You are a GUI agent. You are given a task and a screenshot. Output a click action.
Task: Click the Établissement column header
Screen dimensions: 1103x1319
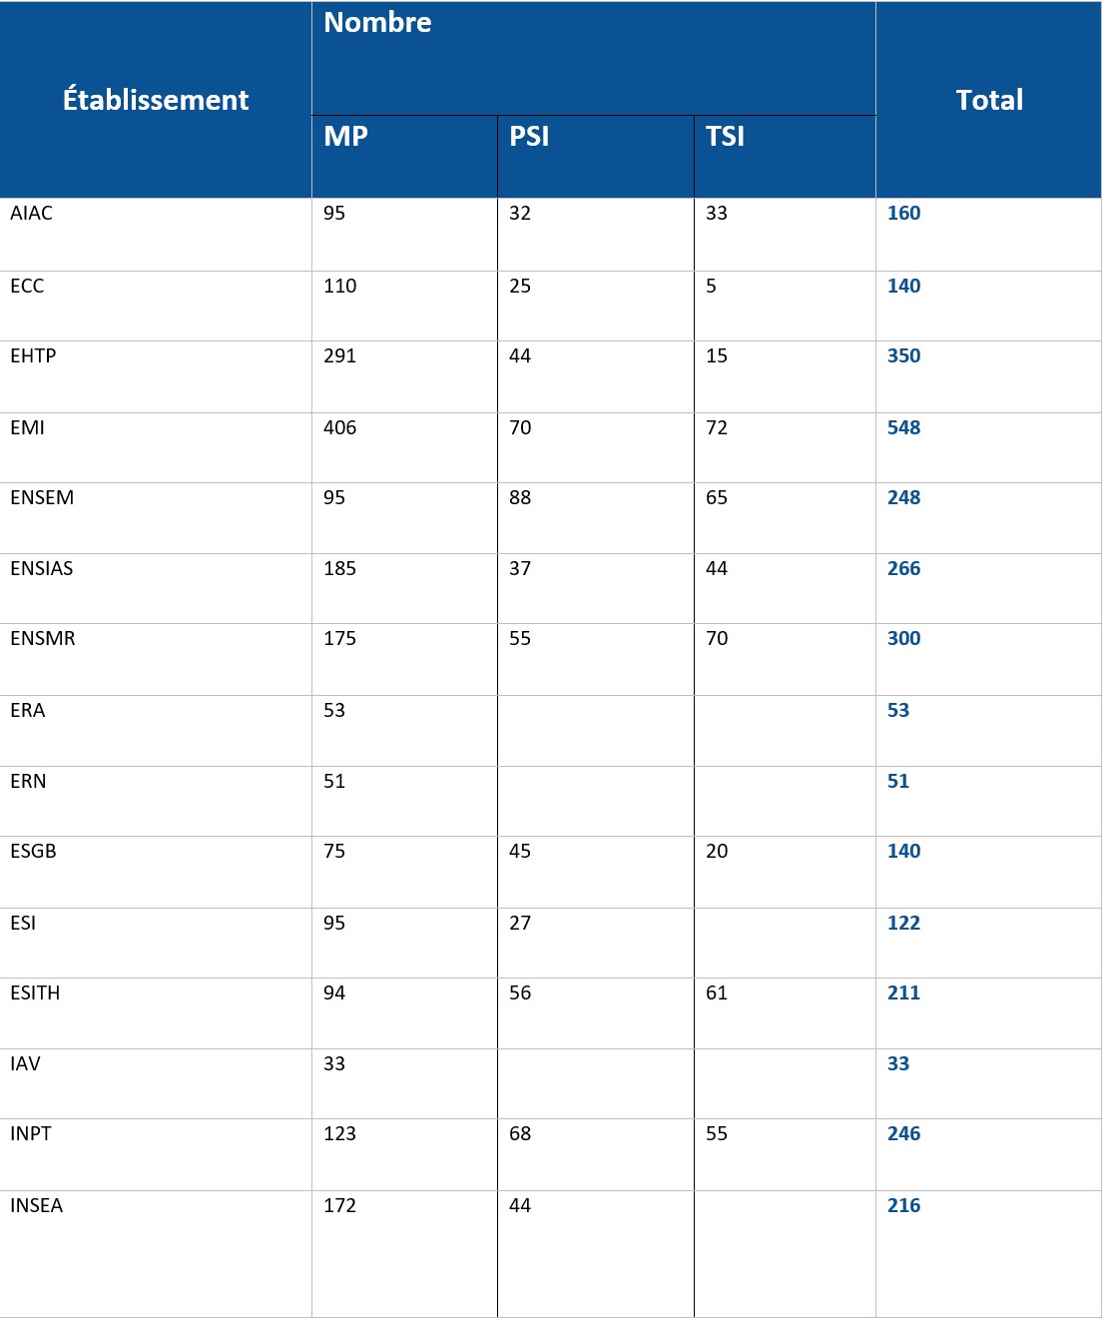[156, 100]
